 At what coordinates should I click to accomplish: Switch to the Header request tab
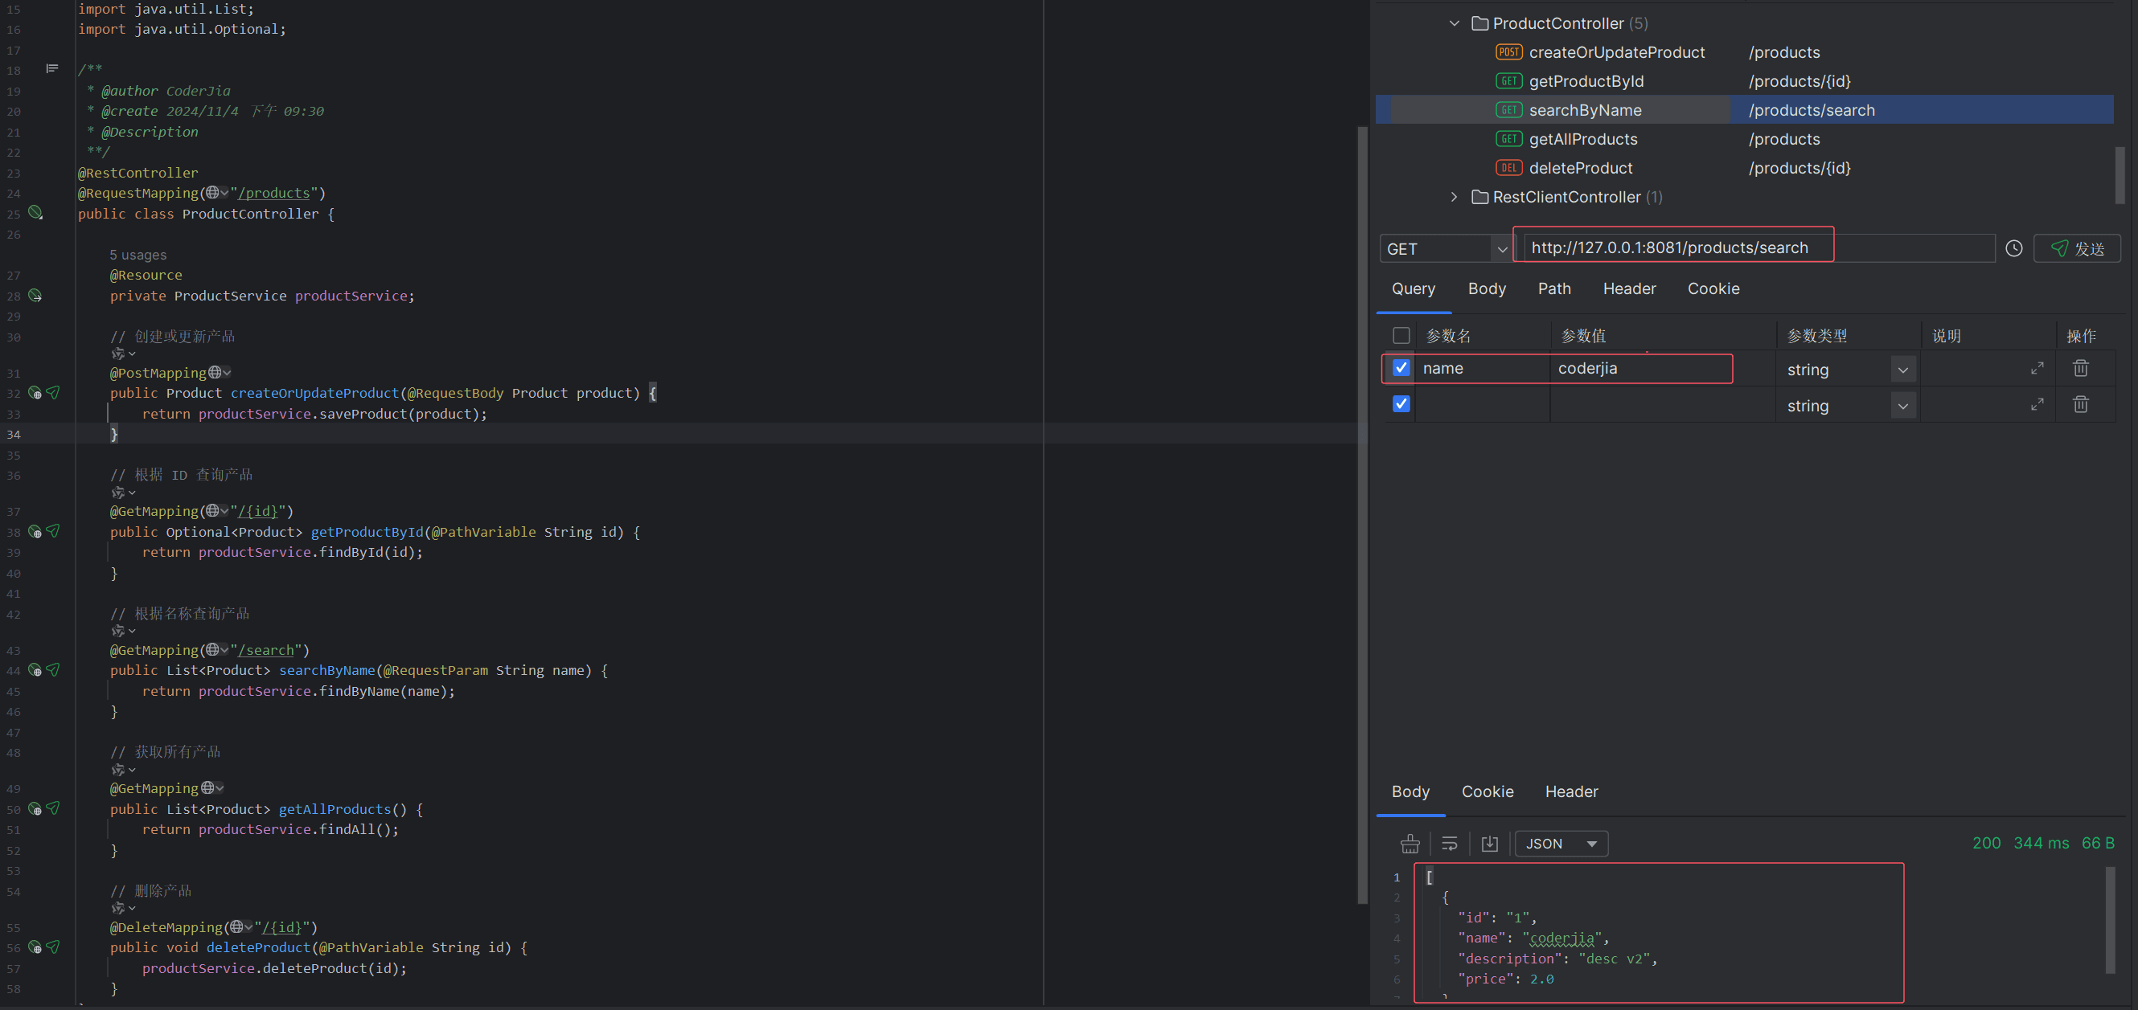[1628, 288]
